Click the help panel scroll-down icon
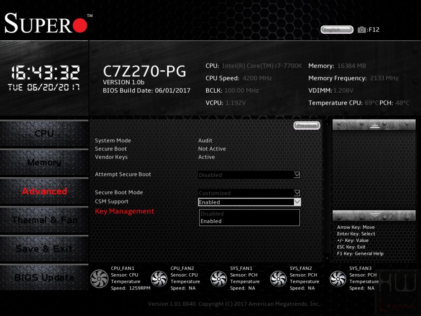Image resolution: width=421 pixels, height=316 pixels. (x=374, y=215)
